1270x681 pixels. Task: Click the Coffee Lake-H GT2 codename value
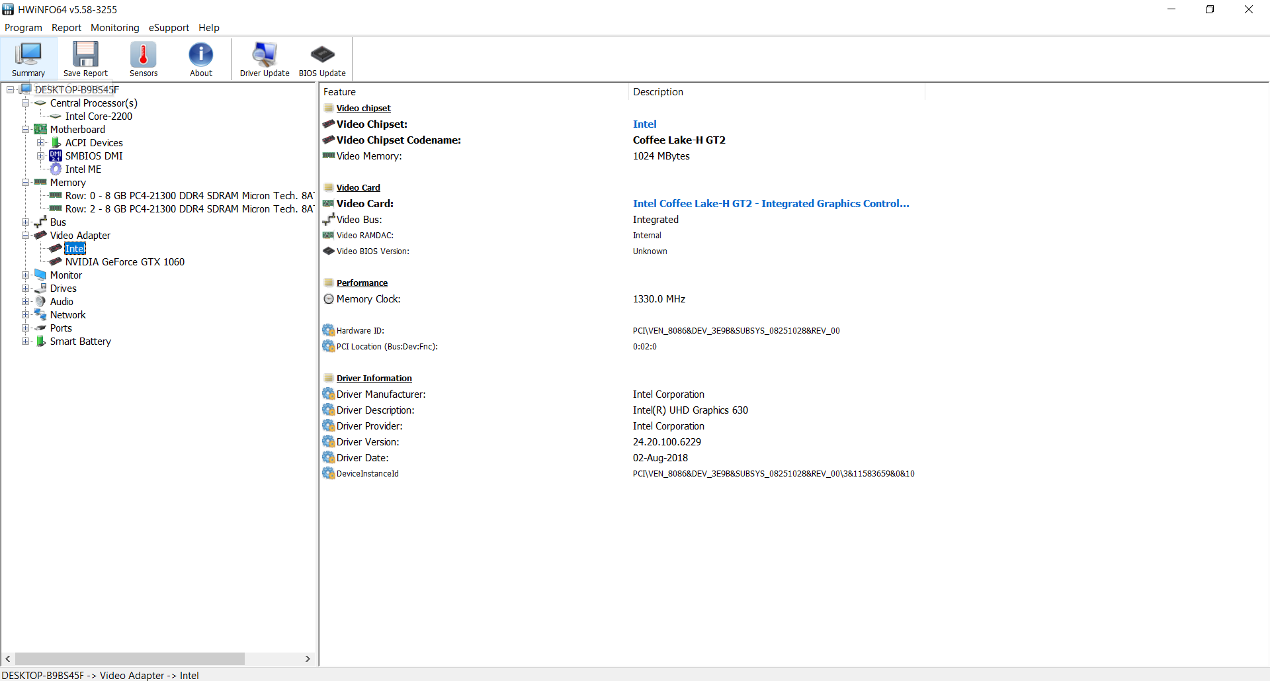coord(679,140)
